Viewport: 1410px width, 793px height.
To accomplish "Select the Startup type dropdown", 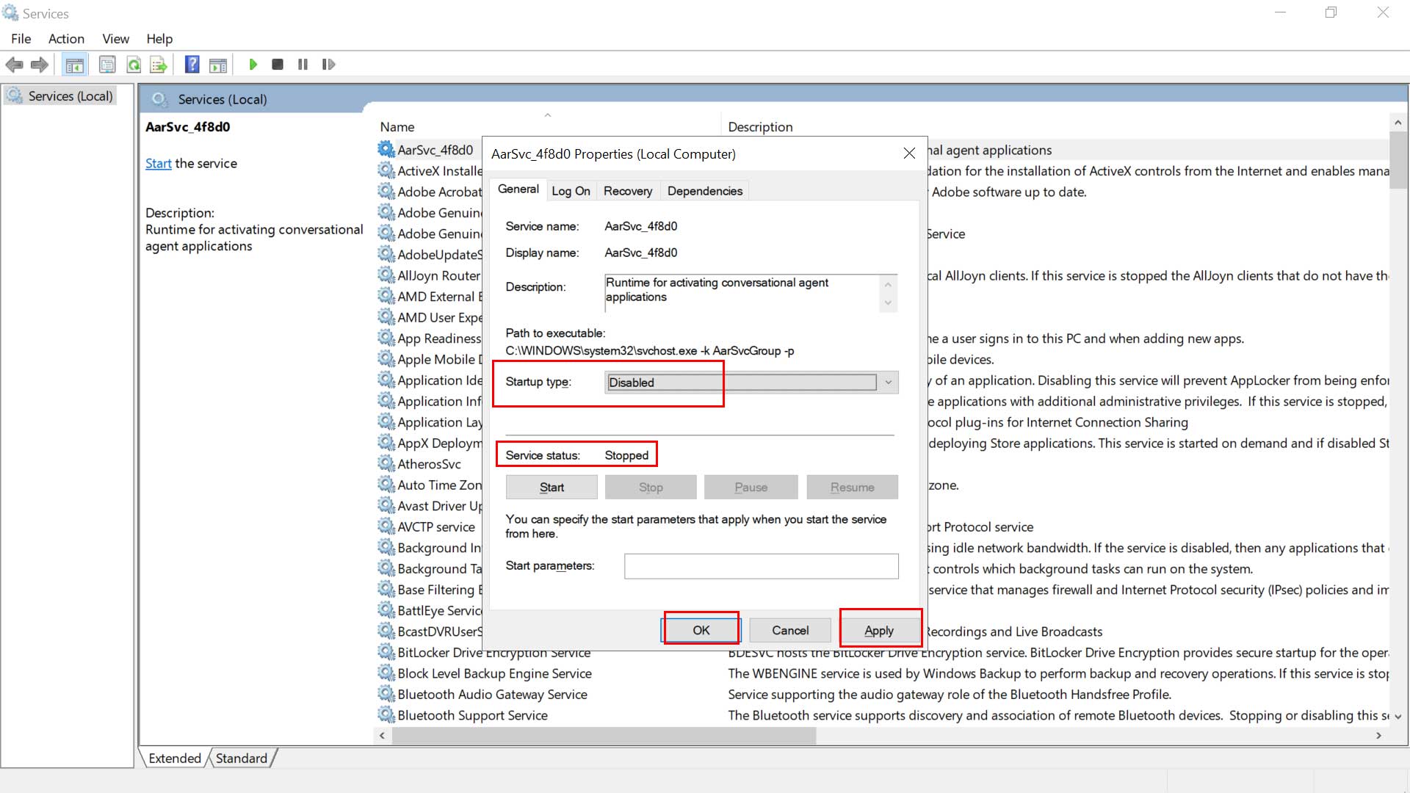I will 751,382.
